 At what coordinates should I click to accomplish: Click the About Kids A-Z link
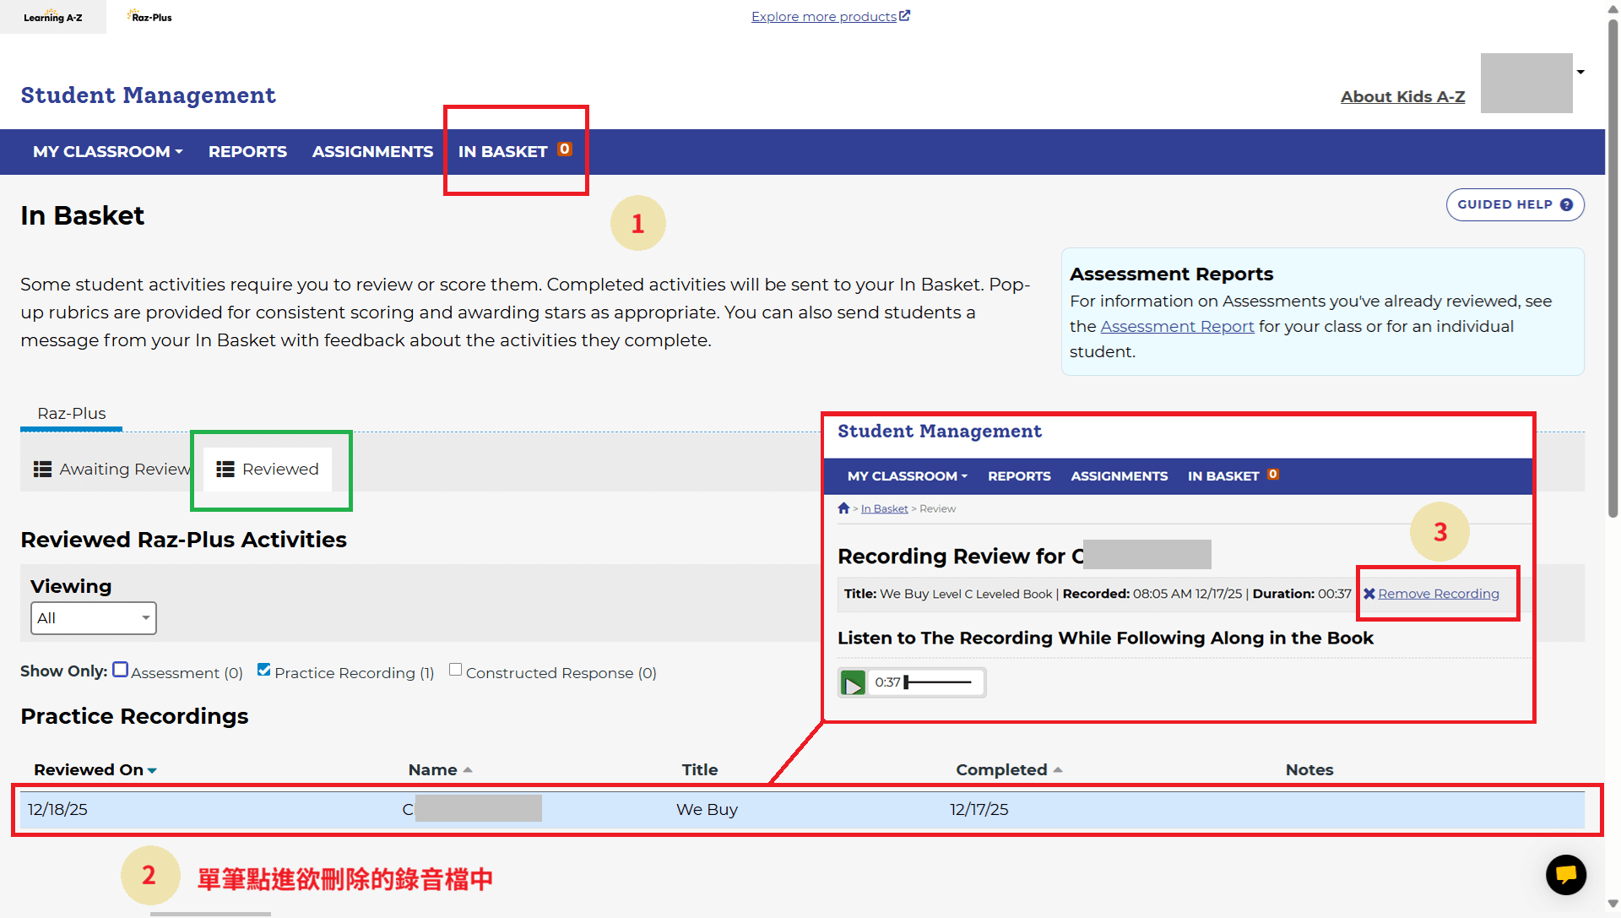[x=1402, y=97]
